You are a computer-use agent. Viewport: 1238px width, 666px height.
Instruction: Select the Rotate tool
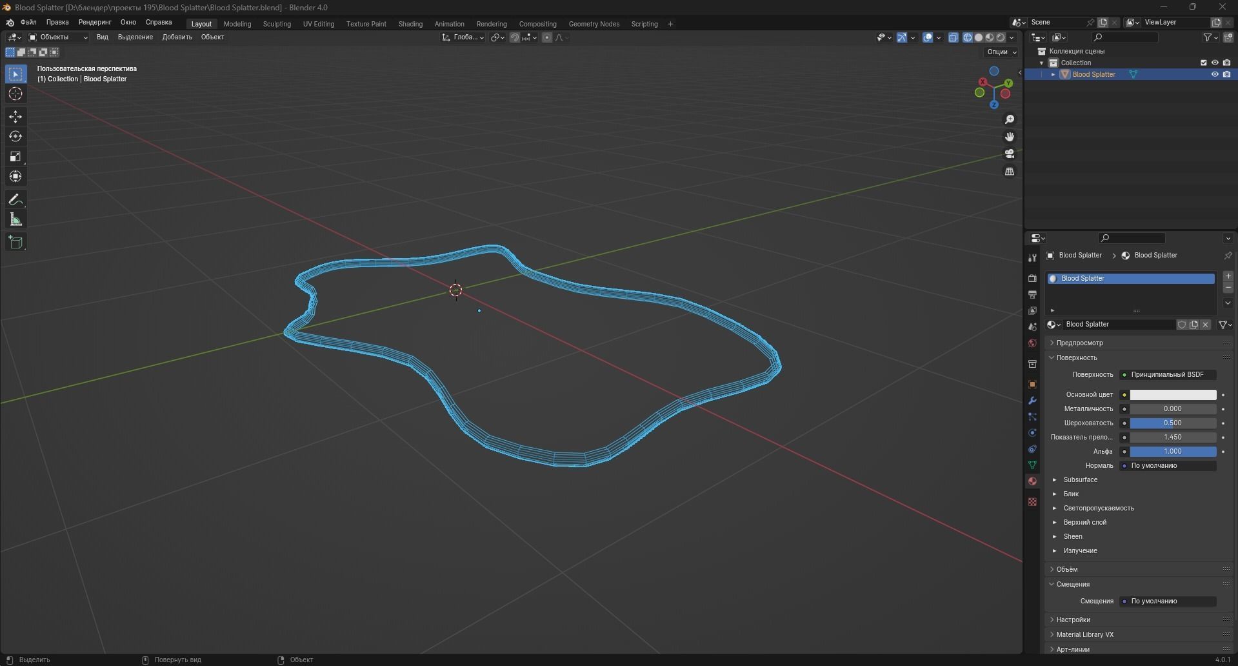(x=15, y=137)
